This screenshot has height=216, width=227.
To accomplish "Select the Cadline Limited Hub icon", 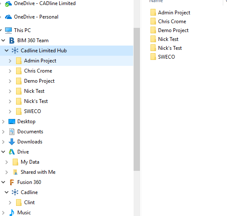I will (x=15, y=51).
